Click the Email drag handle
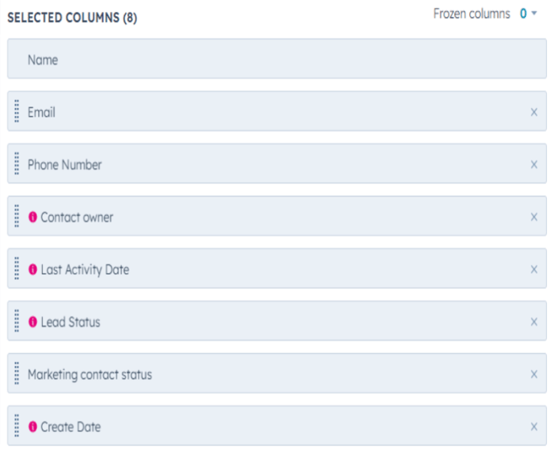 tap(17, 112)
